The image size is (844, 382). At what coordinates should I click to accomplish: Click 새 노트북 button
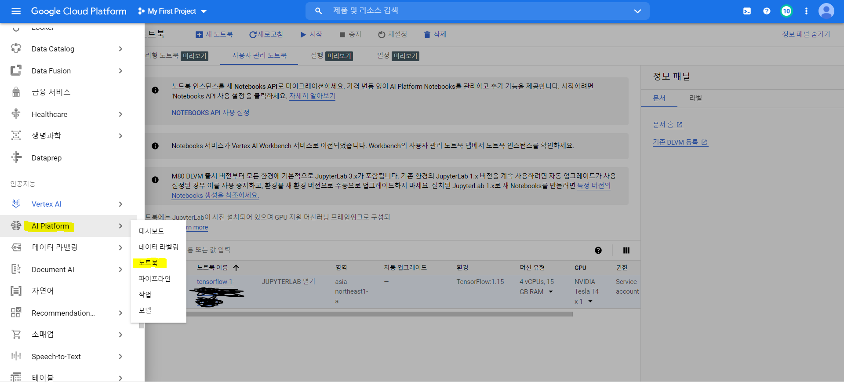[214, 34]
